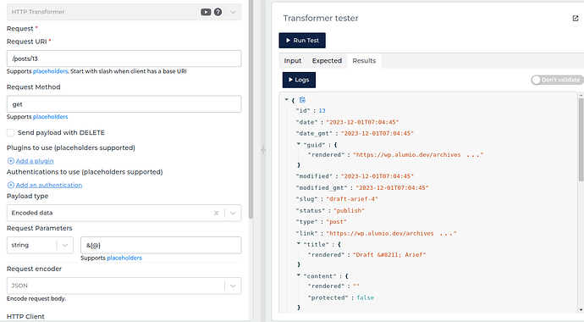The image size is (584, 322).
Task: Open placeholders link under Request Parameters
Action: tap(124, 258)
